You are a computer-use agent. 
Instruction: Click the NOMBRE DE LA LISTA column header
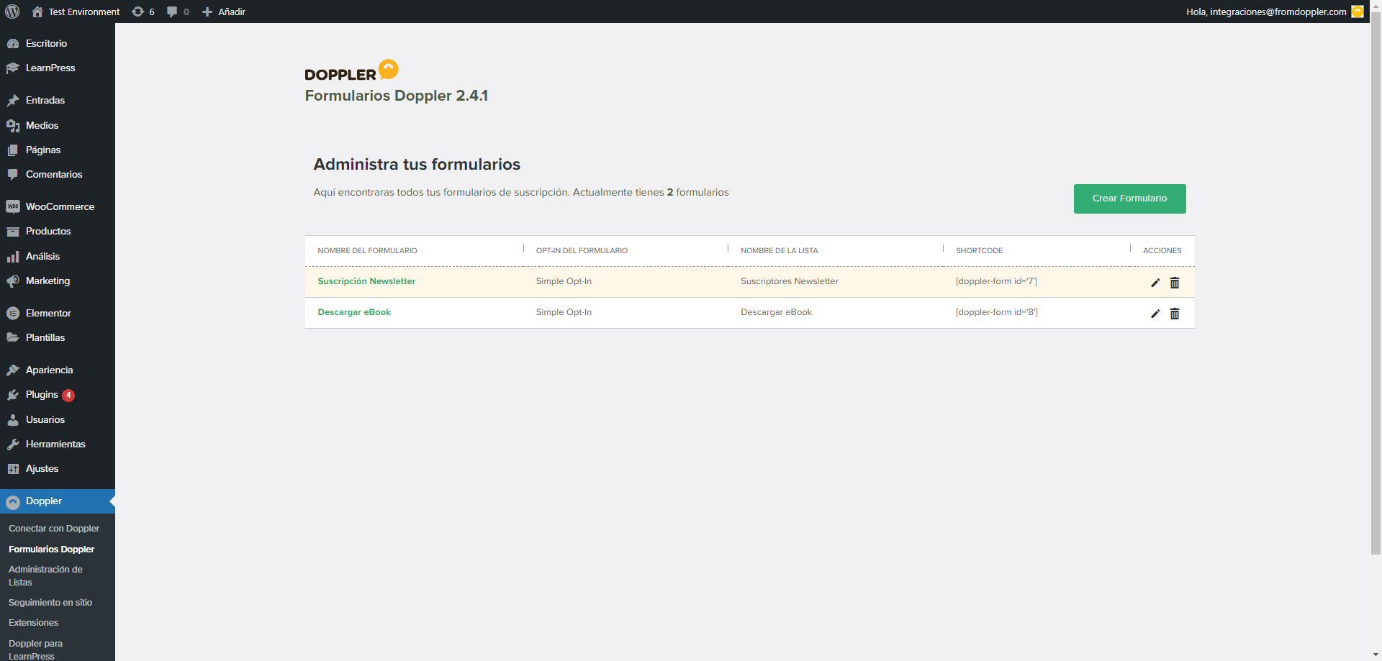pyautogui.click(x=779, y=250)
